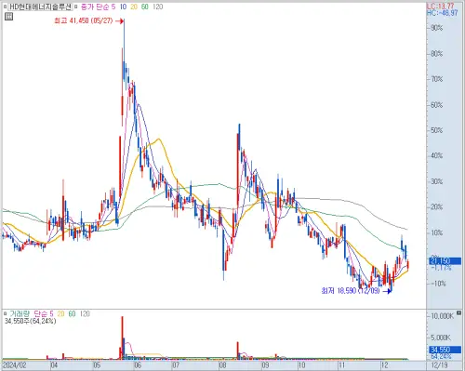Viewport: 465px width, 371px height.
Task: Click the 5,000K tick on the volume axis
Action: [441, 338]
